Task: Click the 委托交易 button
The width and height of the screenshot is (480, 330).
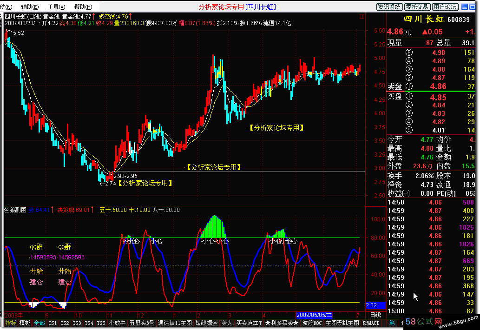Action: tap(417, 7)
